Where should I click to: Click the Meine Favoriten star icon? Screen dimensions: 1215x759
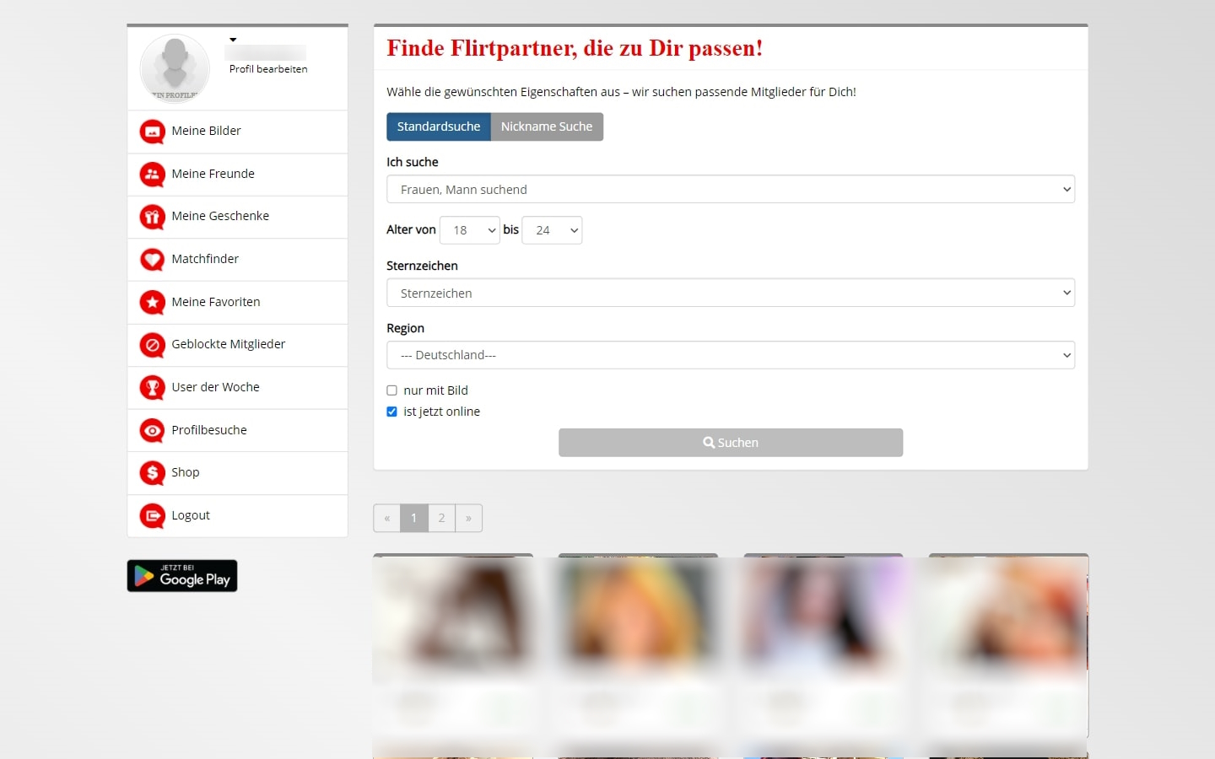click(x=152, y=302)
